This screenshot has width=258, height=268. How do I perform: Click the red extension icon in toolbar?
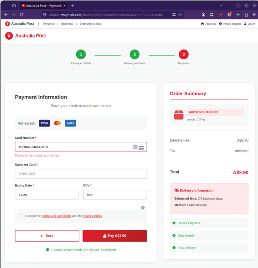[x=220, y=15]
